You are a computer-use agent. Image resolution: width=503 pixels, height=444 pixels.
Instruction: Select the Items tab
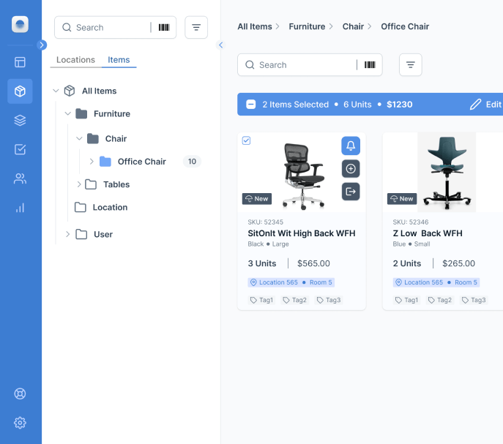click(119, 60)
